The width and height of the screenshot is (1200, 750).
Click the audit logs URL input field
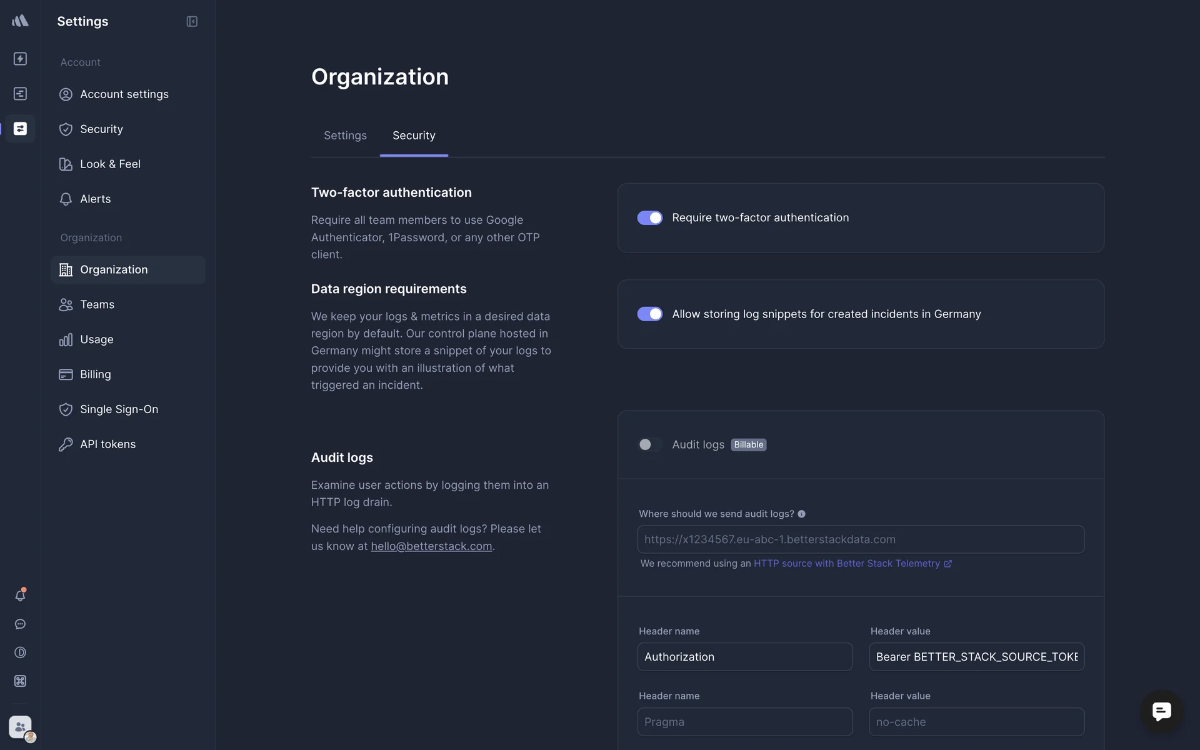click(x=860, y=539)
